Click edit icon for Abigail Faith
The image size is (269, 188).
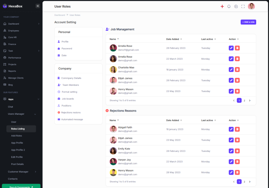click(x=231, y=129)
